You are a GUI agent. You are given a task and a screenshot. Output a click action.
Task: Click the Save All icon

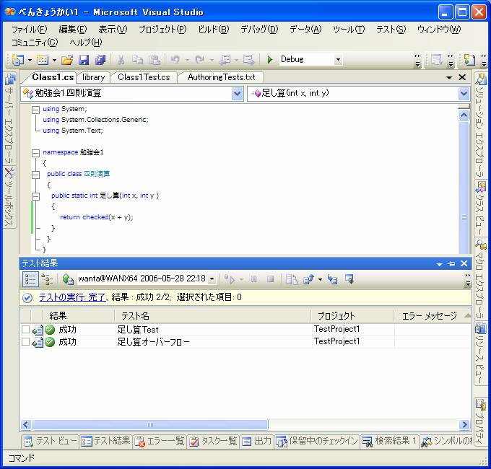[100, 59]
